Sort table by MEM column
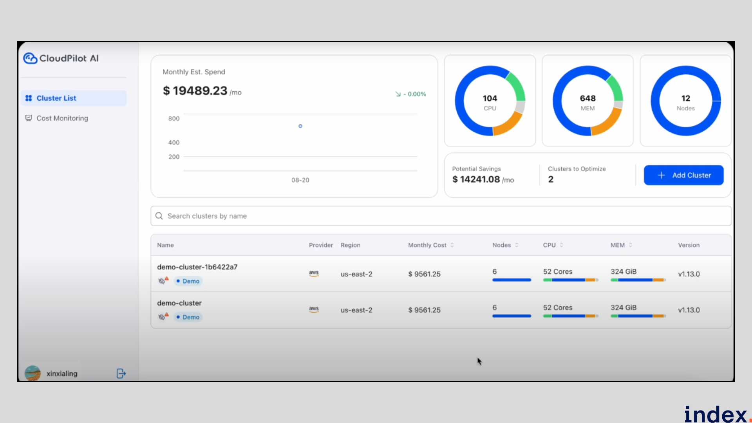752x423 pixels. pyautogui.click(x=630, y=245)
